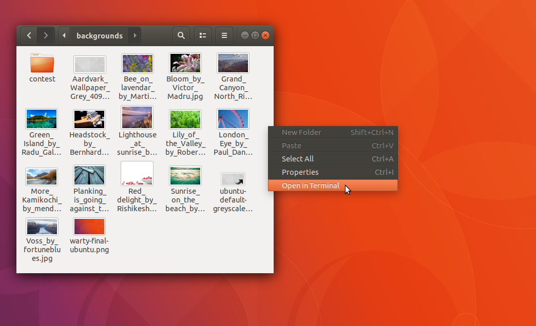The image size is (536, 326).
Task: Select More Kamikochi image thumbnail
Action: click(42, 176)
